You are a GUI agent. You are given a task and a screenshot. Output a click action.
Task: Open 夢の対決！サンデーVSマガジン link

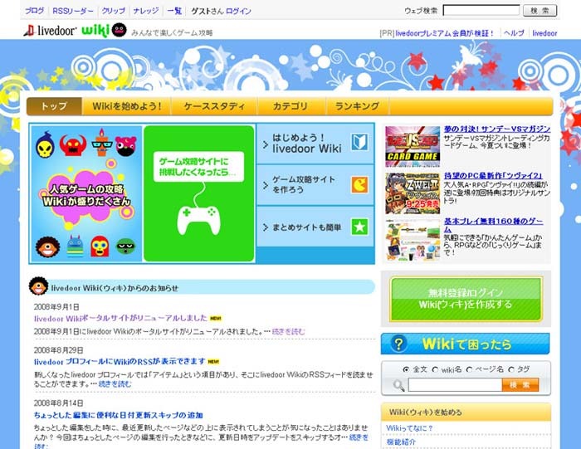tap(497, 129)
